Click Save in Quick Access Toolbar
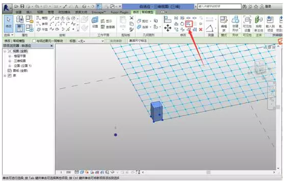Image resolution: width=285 pixels, height=182 pixels. [x=22, y=7]
